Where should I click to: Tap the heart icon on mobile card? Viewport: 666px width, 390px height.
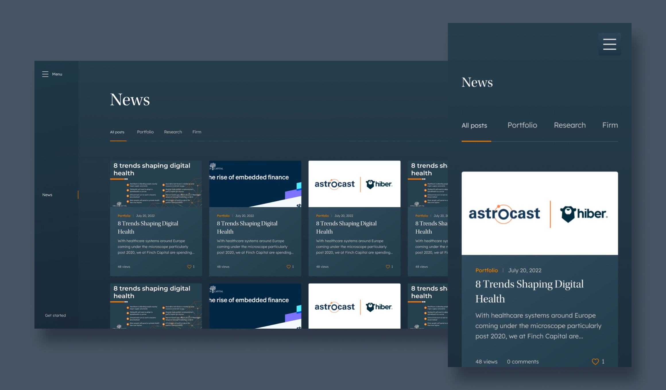(595, 362)
